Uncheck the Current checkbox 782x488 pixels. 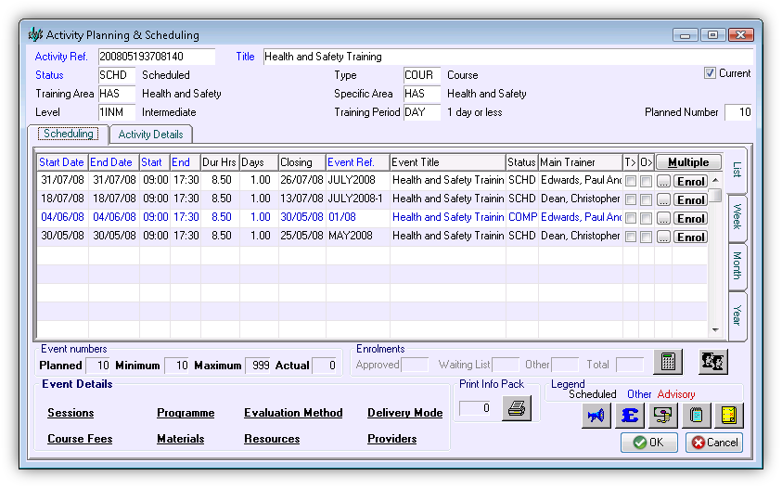711,74
